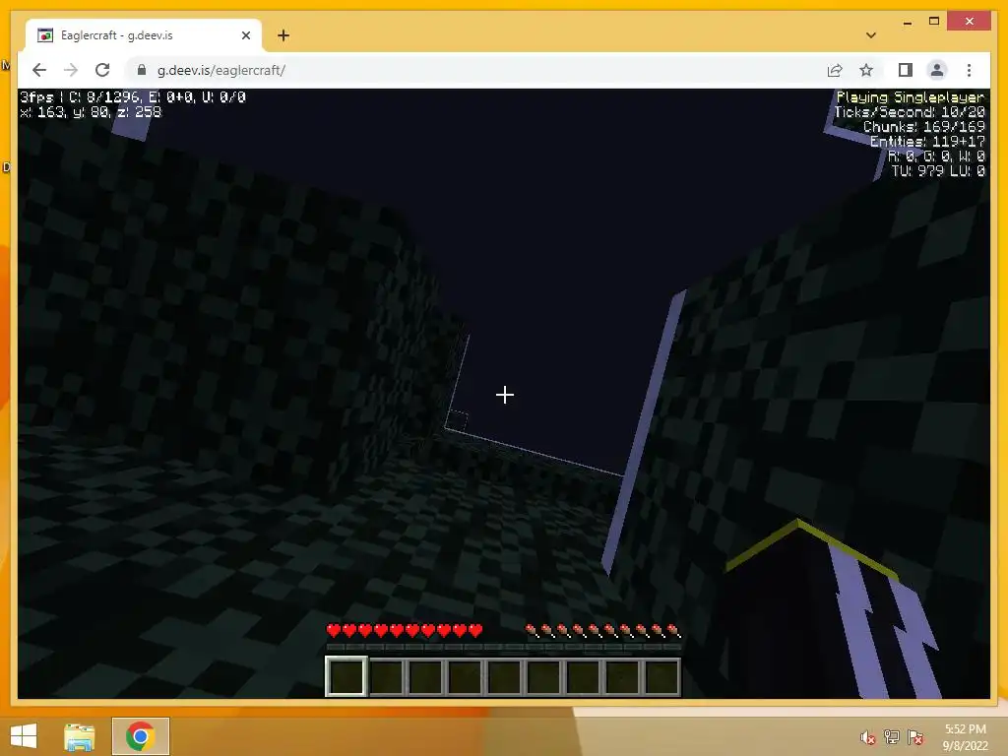Viewport: 1008px width, 756px height.
Task: Open the network tray icon
Action: (x=892, y=737)
